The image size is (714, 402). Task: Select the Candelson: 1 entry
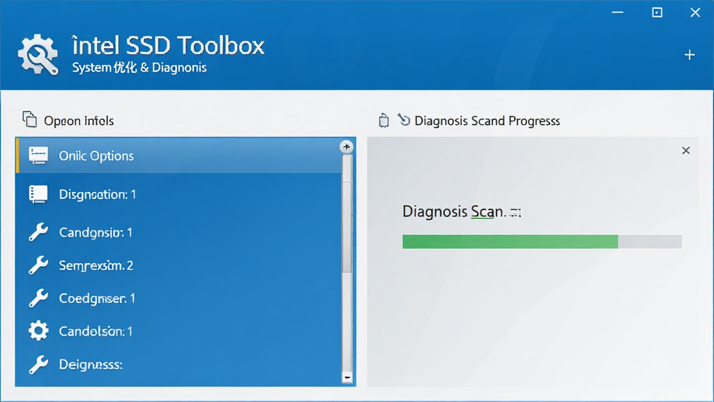click(x=178, y=332)
